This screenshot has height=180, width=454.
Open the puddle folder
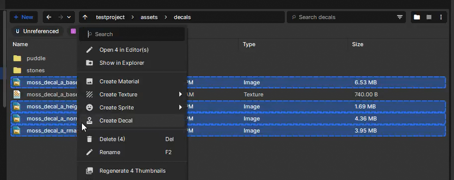(x=36, y=58)
